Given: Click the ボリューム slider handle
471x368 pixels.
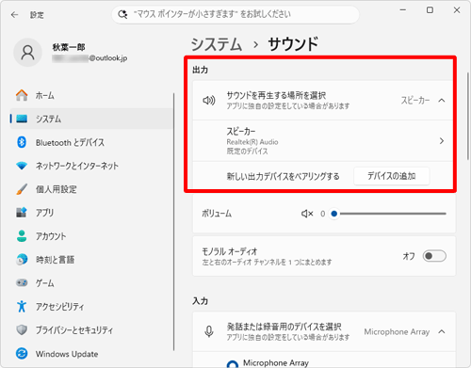Looking at the screenshot, I should 334,214.
